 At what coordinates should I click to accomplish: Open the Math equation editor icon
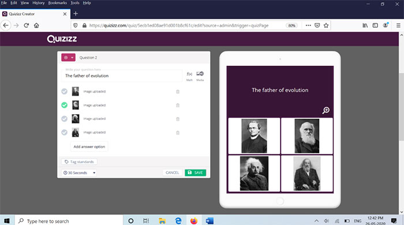pyautogui.click(x=189, y=74)
